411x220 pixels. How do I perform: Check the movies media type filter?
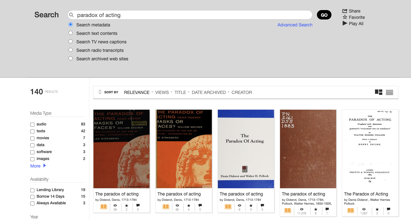[32, 138]
